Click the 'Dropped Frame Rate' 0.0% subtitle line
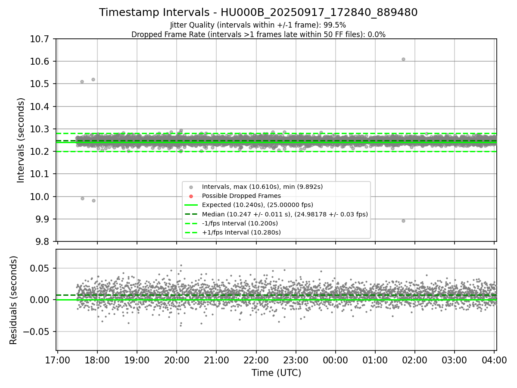 coord(258,34)
